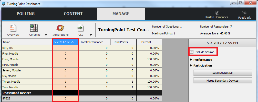Select the 5-2-2017 12-55 column header
This screenshot has width=258, height=102.
pos(66,42)
